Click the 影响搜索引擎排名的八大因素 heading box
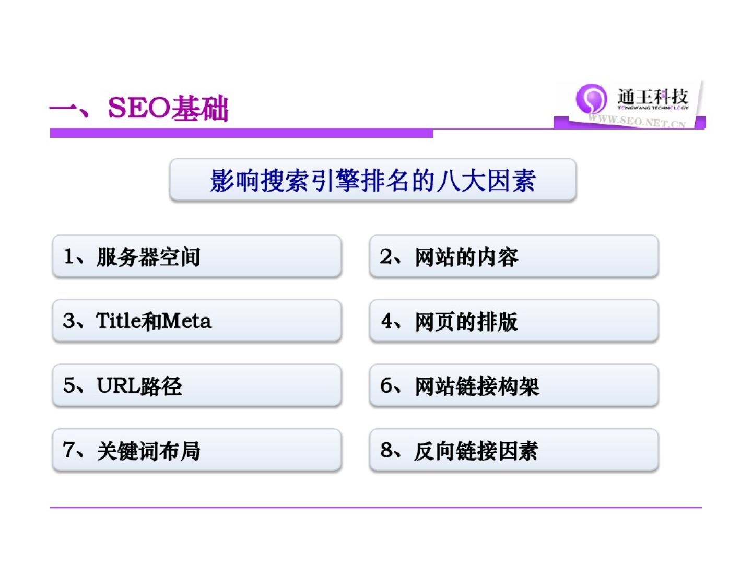 click(x=373, y=180)
